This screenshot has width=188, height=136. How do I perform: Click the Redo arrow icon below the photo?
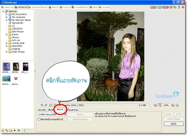pos(46,105)
